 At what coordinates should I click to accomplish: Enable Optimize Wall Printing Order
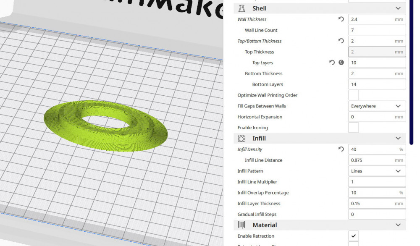pyautogui.click(x=353, y=95)
